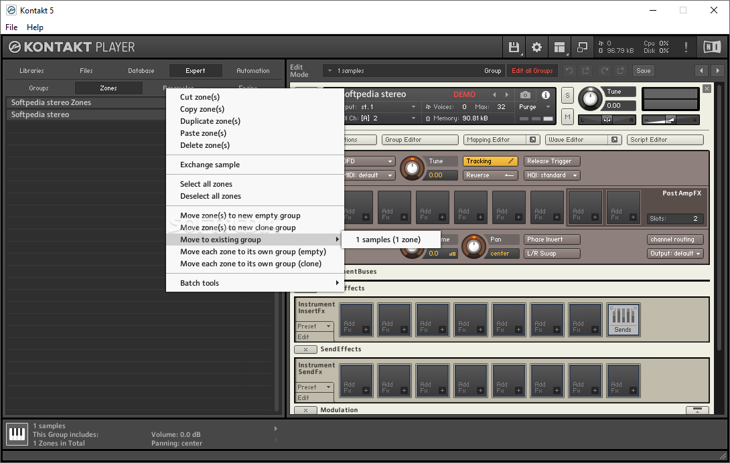Image resolution: width=730 pixels, height=463 pixels.
Task: Click next arrow in edit mode bar
Action: point(717,71)
